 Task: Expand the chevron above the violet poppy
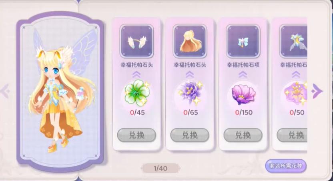243,74
